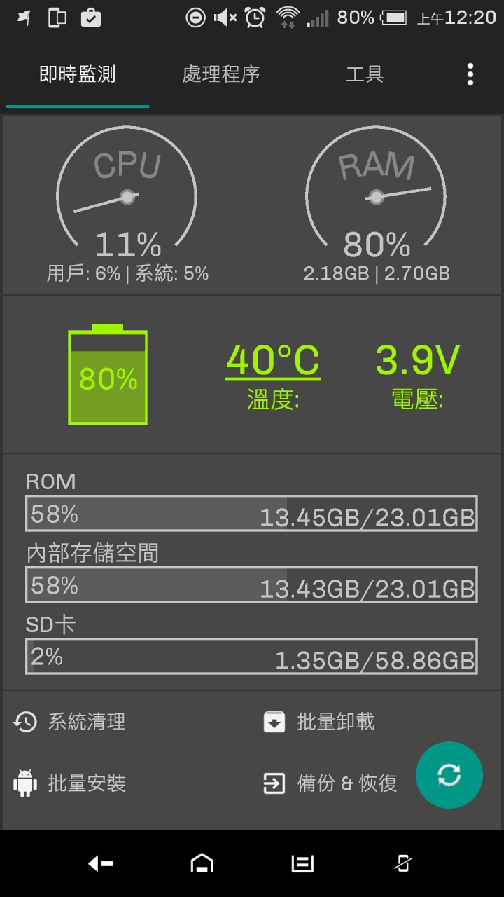Screen dimensions: 504x897
Task: Tap the green battery 80% icon
Action: pos(108,374)
